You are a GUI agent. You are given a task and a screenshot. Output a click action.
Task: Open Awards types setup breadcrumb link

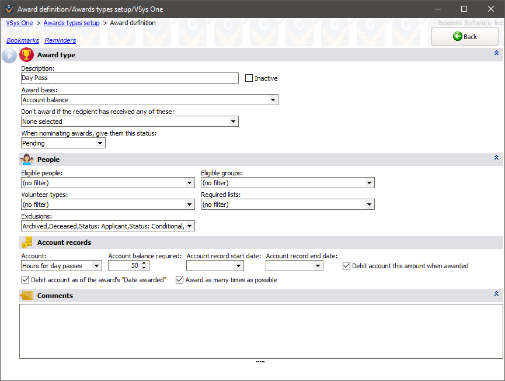pos(71,23)
